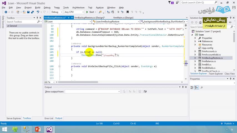Image resolution: width=237 pixels, height=133 pixels.
Task: Collapse the Loan project node
Action: pos(192,35)
